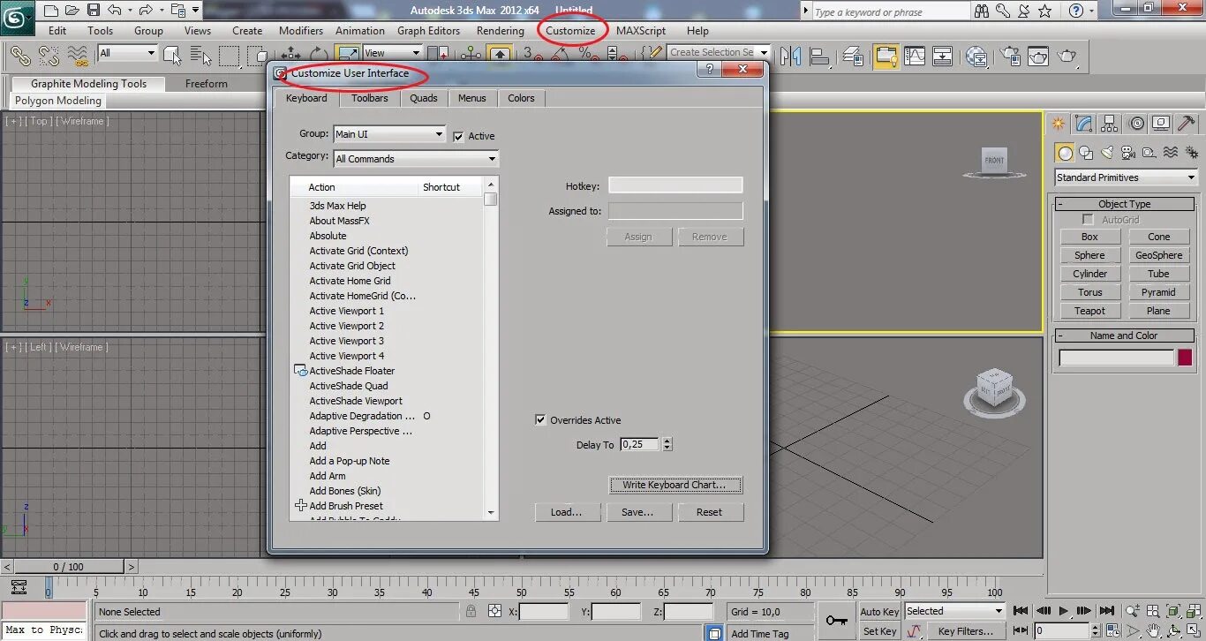1206x641 pixels.
Task: Toggle the Overrides Active checkbox
Action: 540,420
